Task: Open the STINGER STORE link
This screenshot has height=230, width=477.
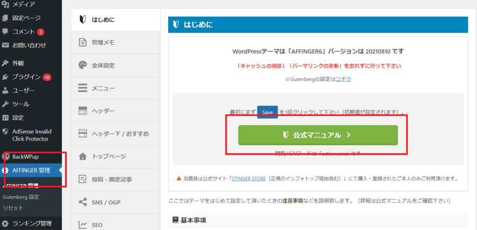Action: coord(249,178)
